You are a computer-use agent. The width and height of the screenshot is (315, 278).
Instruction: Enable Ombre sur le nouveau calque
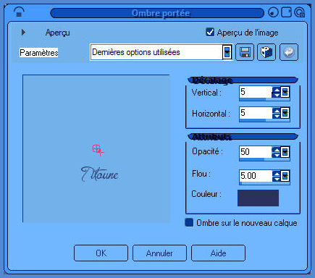(x=189, y=222)
